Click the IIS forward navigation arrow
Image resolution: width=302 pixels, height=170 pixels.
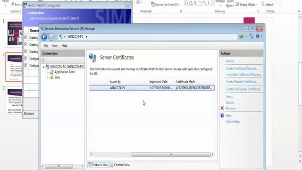(x=51, y=37)
